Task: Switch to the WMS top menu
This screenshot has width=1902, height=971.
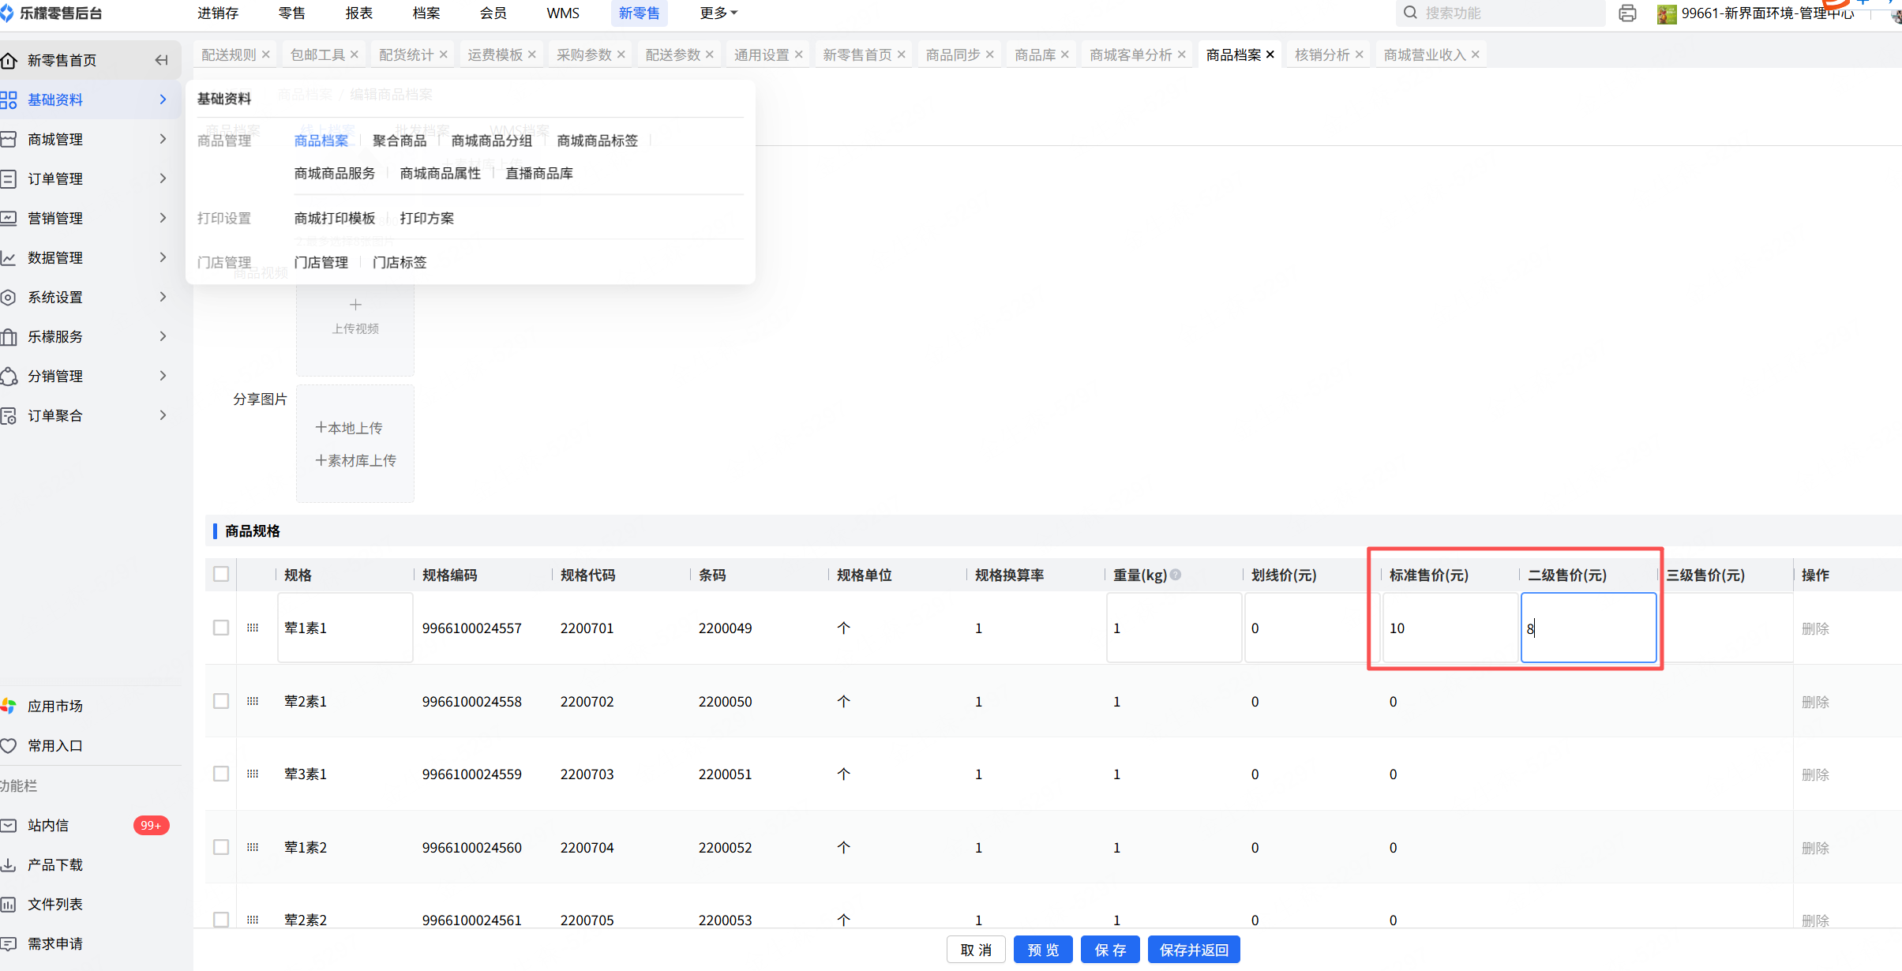Action: click(x=562, y=13)
